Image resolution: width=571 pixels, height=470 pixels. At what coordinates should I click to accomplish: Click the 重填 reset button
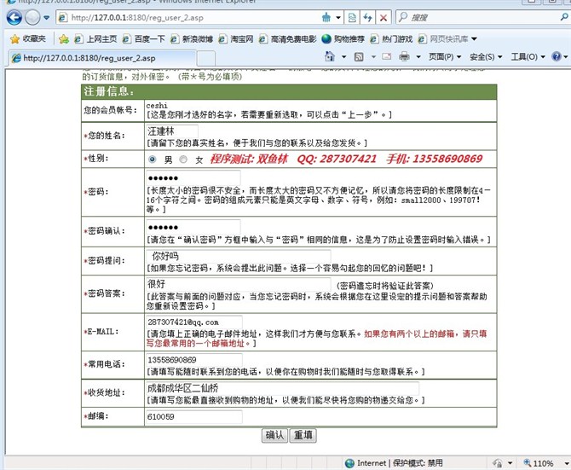[x=303, y=435]
